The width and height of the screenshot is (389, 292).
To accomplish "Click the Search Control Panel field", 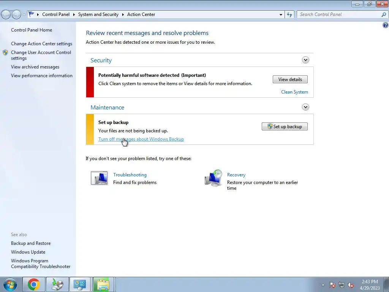I will [x=338, y=14].
